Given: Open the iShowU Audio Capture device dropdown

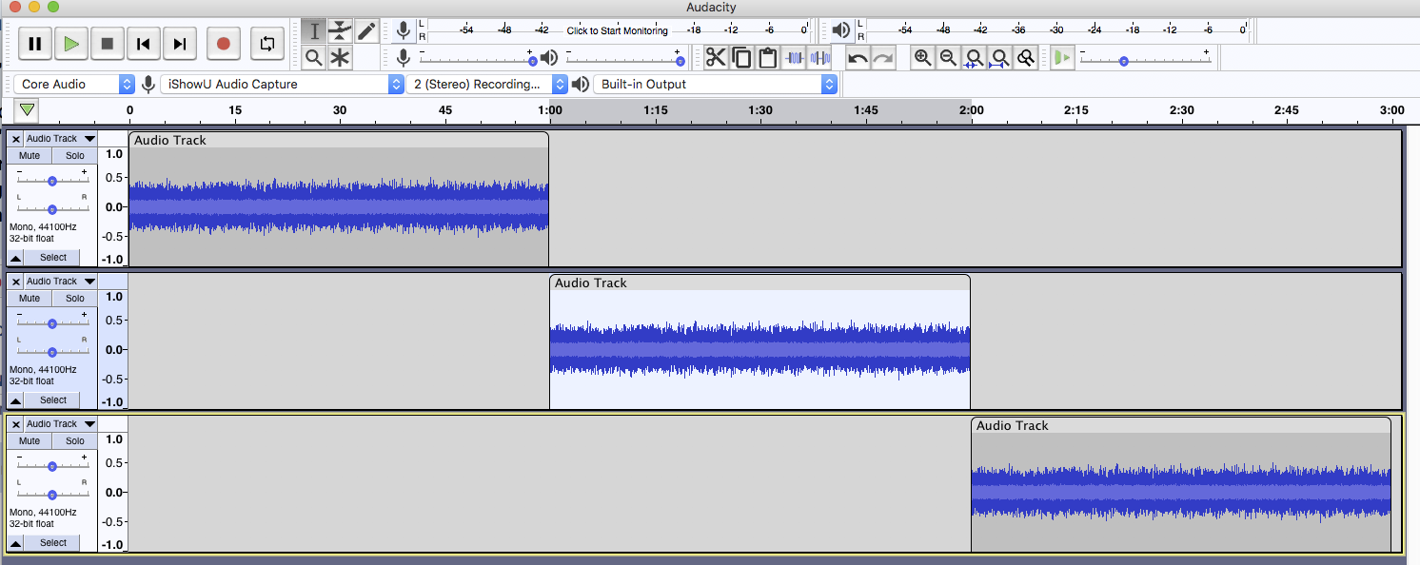Looking at the screenshot, I should pyautogui.click(x=282, y=84).
